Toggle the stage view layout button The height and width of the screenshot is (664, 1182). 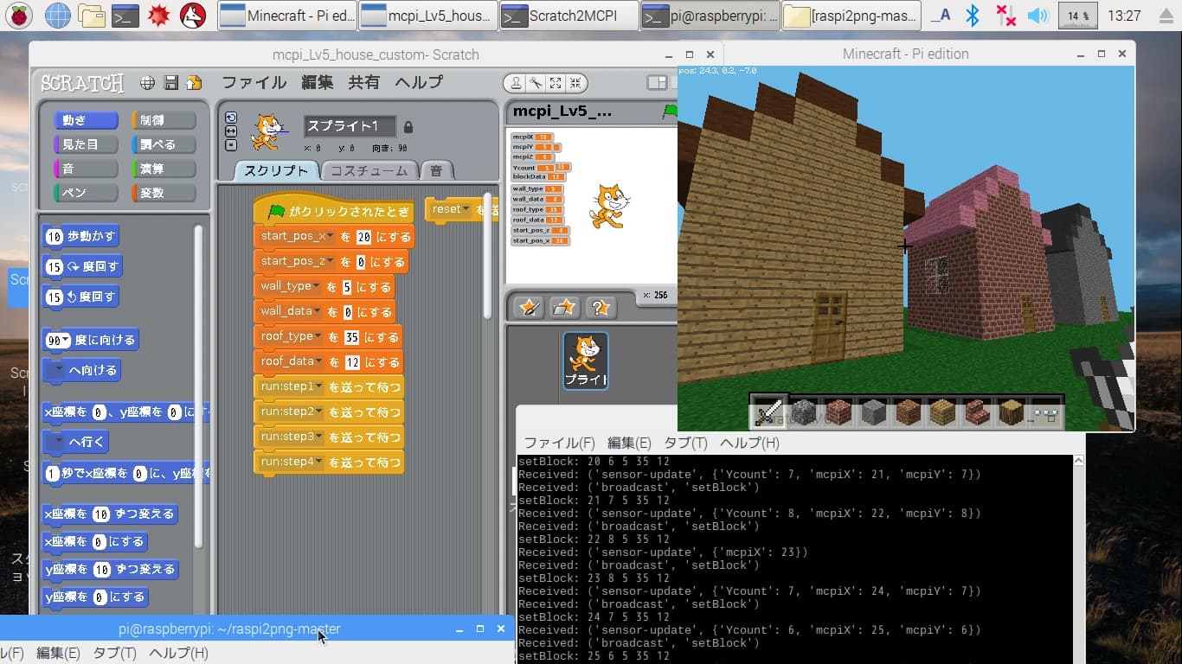(657, 83)
